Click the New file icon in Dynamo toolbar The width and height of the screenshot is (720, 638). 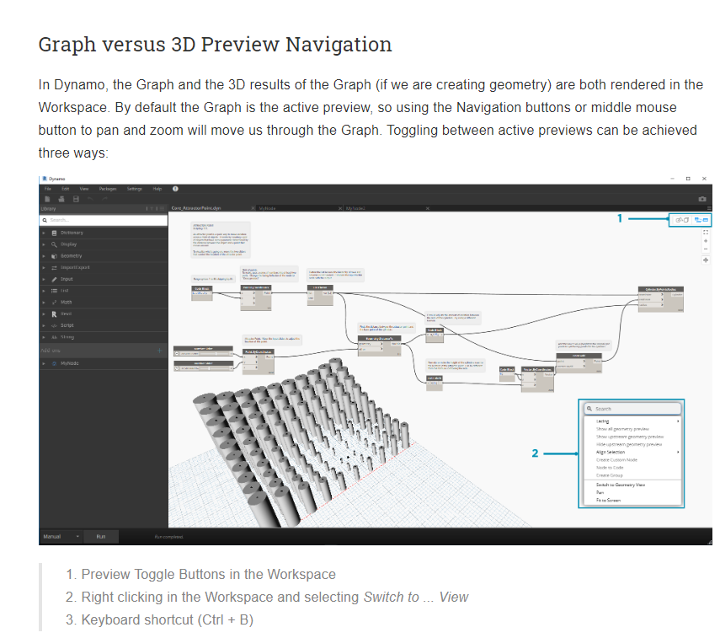tap(48, 199)
